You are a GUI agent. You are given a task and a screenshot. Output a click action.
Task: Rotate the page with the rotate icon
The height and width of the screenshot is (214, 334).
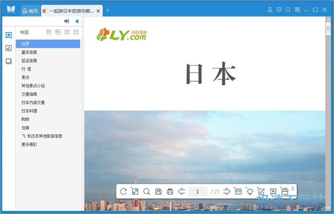(123, 191)
